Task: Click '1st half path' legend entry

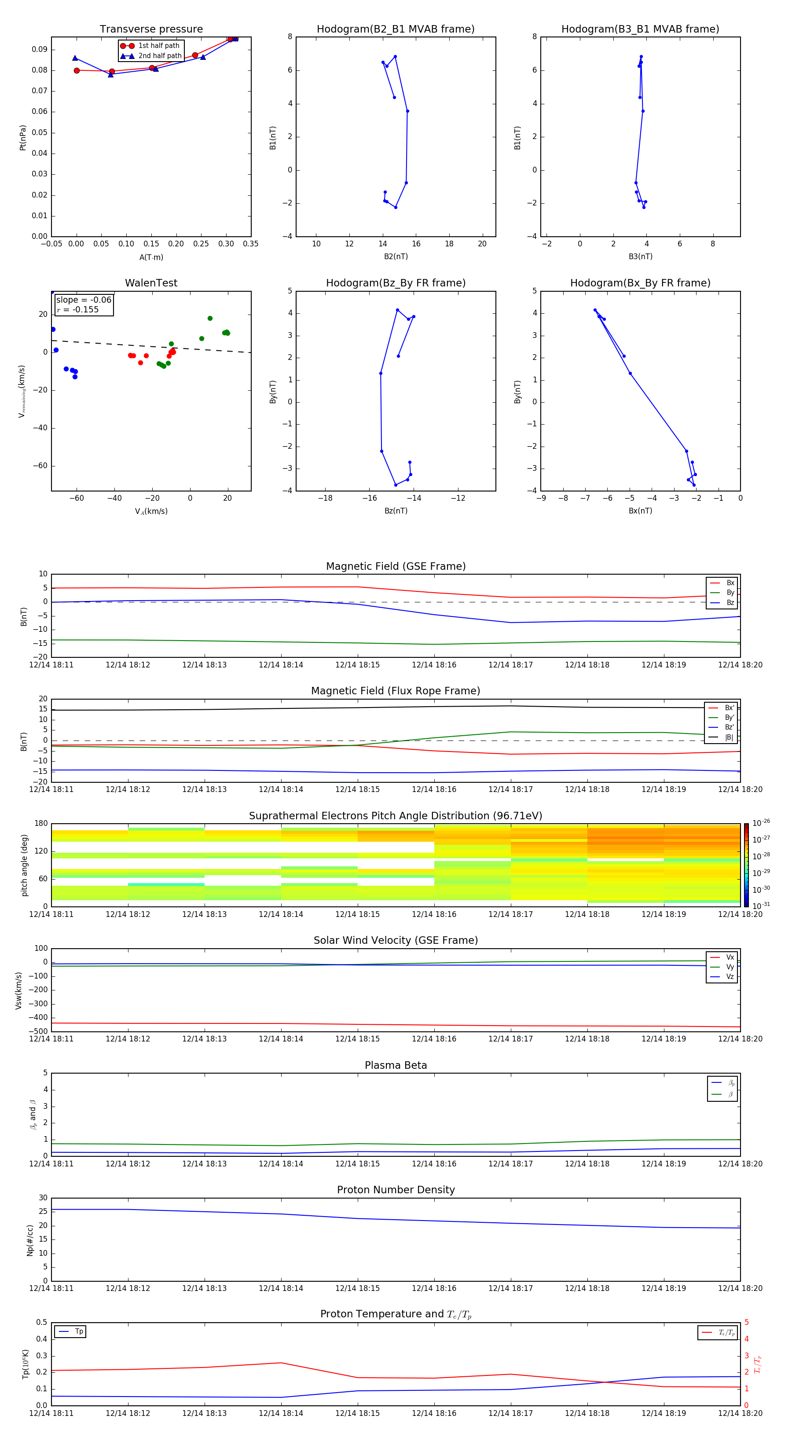Action: point(151,46)
